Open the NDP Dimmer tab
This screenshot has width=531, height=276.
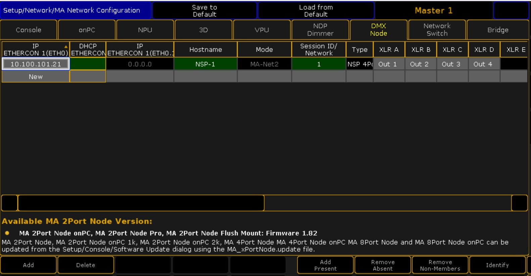[x=320, y=30]
